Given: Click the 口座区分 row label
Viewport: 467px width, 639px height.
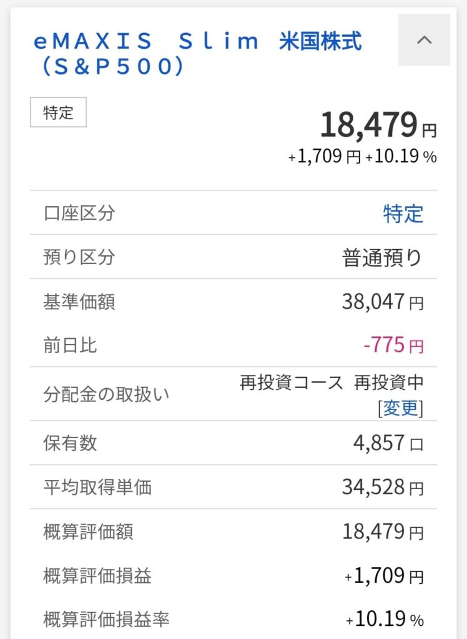Looking at the screenshot, I should (79, 213).
